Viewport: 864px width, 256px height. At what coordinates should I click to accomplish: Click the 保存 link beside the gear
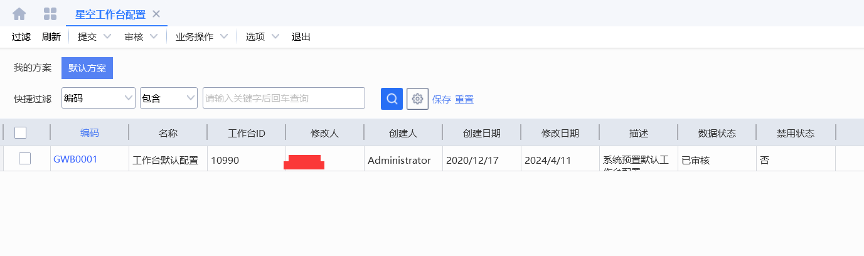(x=442, y=99)
